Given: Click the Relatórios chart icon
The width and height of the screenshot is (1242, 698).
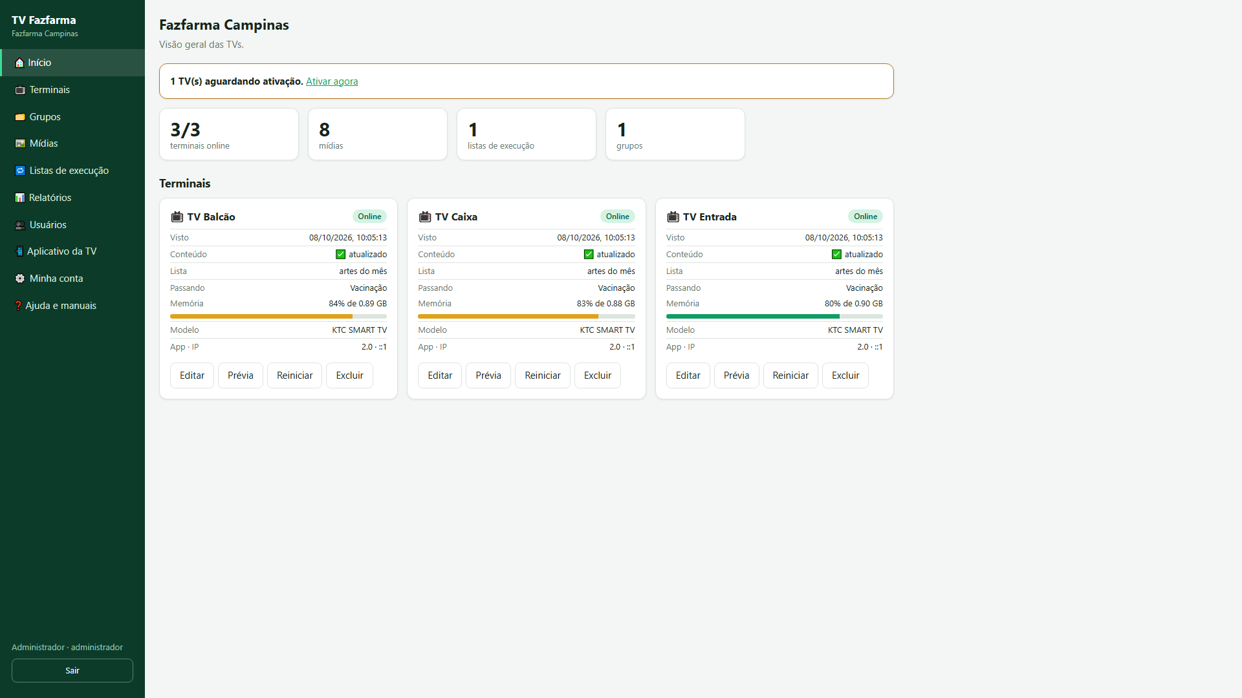Looking at the screenshot, I should (20, 198).
